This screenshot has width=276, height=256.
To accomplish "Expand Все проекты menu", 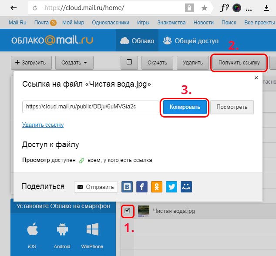I will tap(259, 23).
